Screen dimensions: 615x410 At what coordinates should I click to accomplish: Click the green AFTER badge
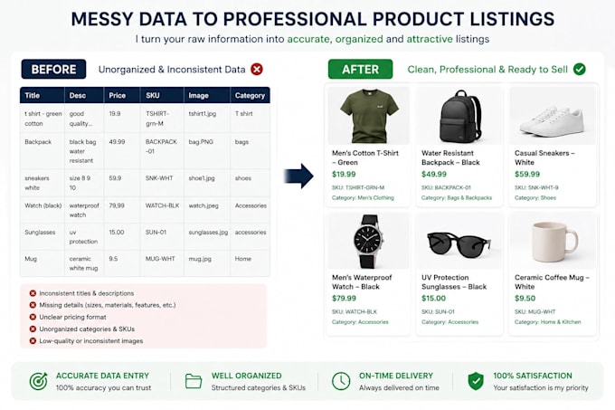coord(361,70)
